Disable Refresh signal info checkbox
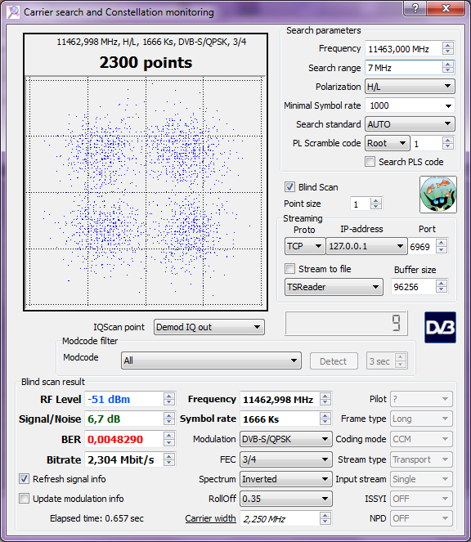Screen dimensions: 471x542 24,479
